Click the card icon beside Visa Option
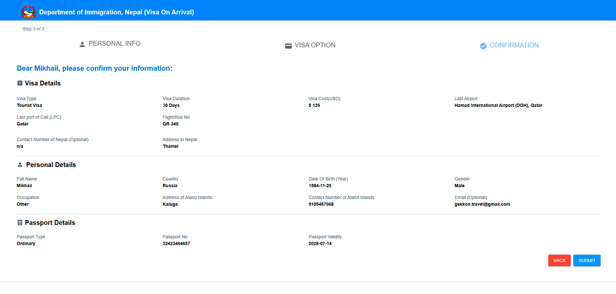Image resolution: width=616 pixels, height=294 pixels. pyautogui.click(x=288, y=46)
